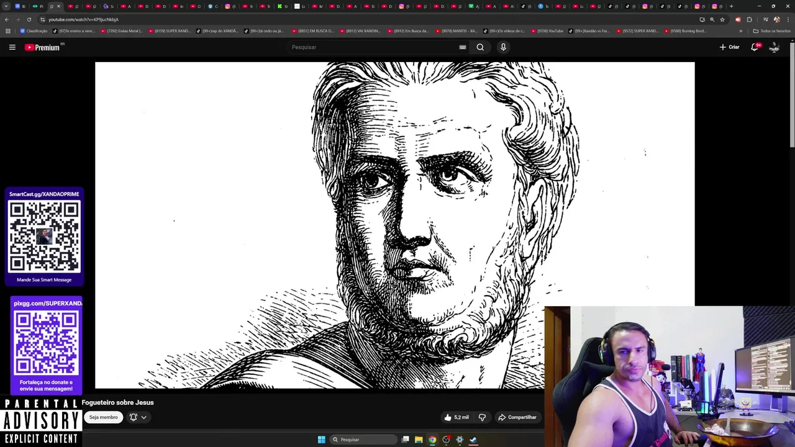Open the YouTube account avatar menu

[x=774, y=47]
